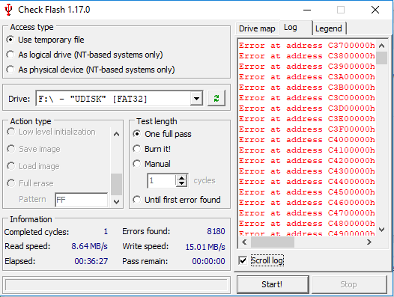Click the Check Flash USB title icon
This screenshot has width=394, height=297.
pos(8,10)
